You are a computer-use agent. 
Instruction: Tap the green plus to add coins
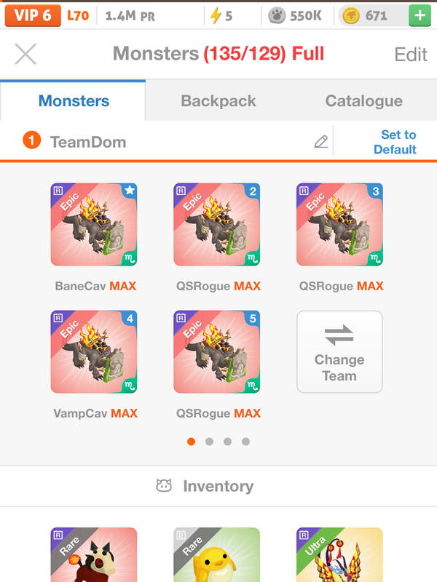coord(419,15)
